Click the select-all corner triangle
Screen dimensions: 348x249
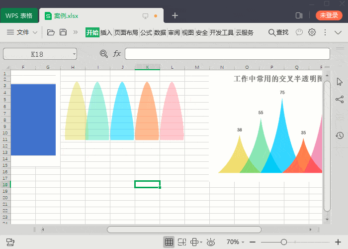7,67
